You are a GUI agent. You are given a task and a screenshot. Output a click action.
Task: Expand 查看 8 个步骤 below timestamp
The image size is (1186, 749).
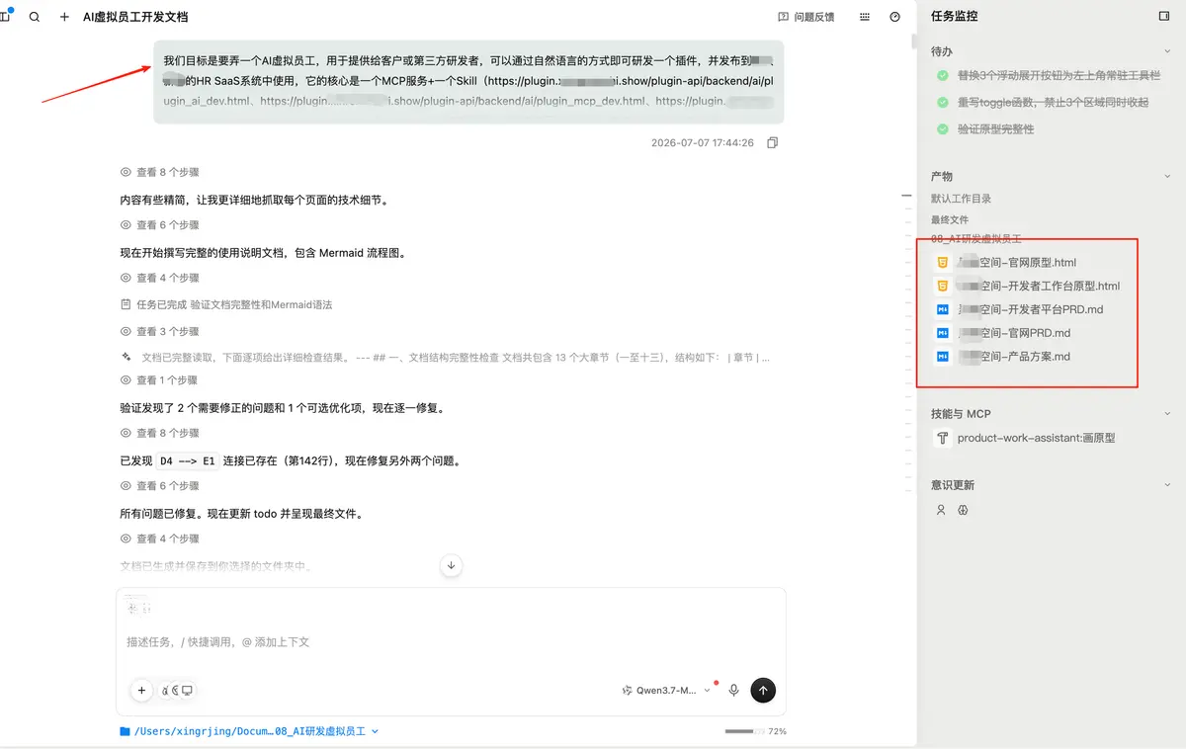(x=159, y=172)
